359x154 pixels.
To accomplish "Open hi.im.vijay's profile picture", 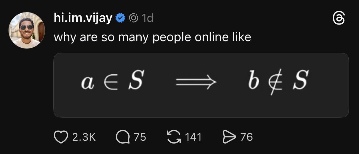I will point(27,30).
